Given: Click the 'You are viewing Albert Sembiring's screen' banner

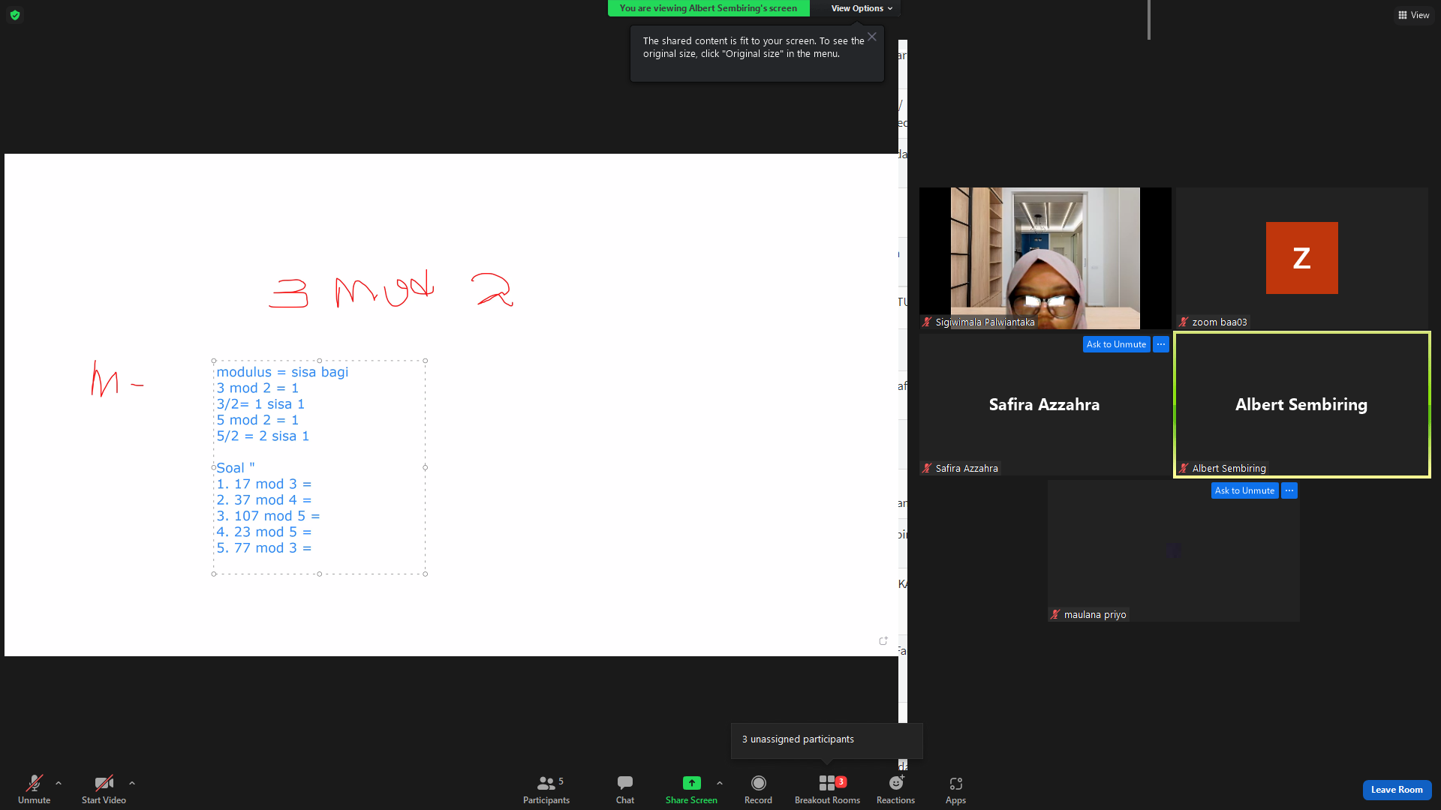Looking at the screenshot, I should click(708, 8).
